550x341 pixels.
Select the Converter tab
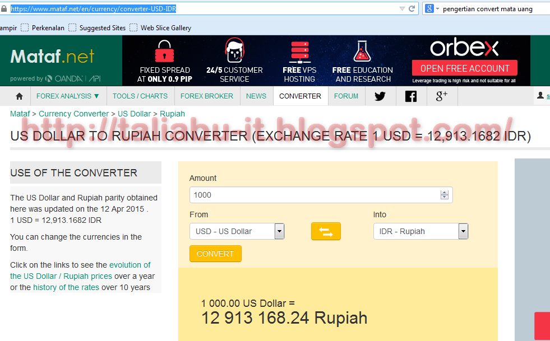pos(301,96)
